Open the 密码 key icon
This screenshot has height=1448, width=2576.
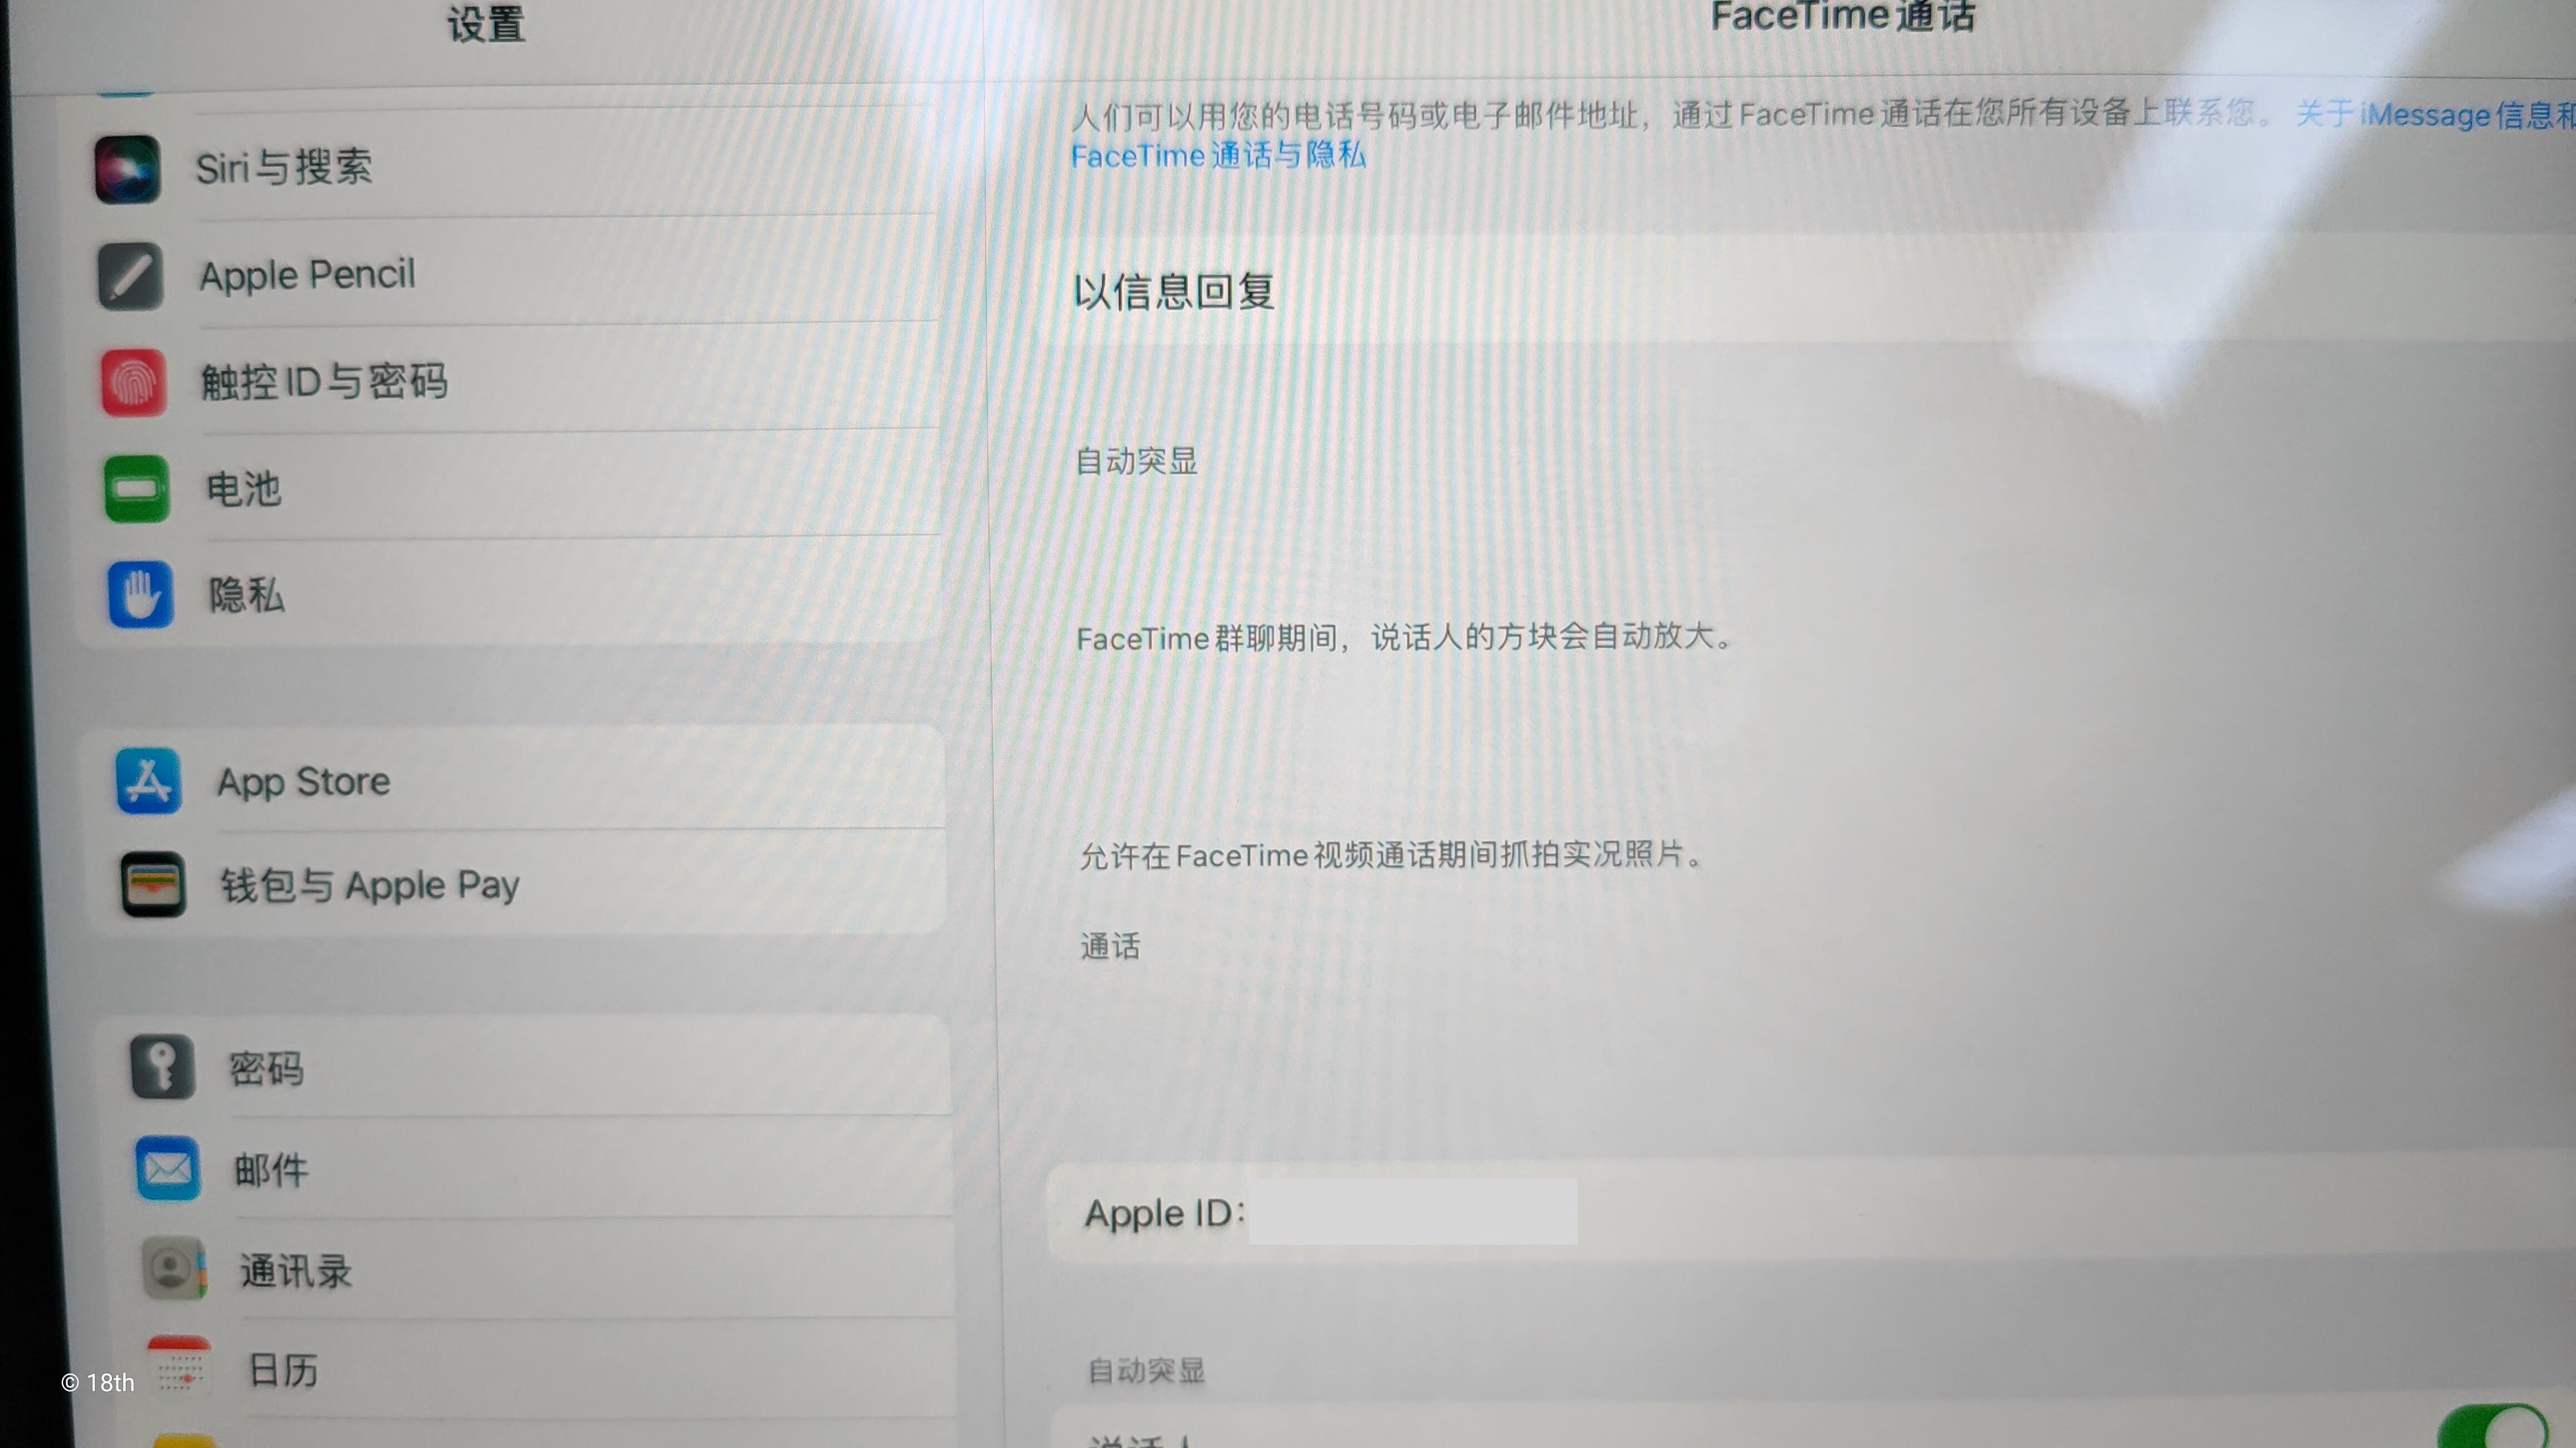coord(162,1067)
